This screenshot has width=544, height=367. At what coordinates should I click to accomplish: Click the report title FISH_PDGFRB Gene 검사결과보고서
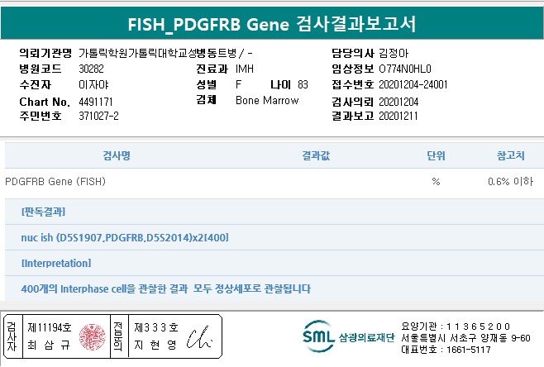tap(272, 22)
